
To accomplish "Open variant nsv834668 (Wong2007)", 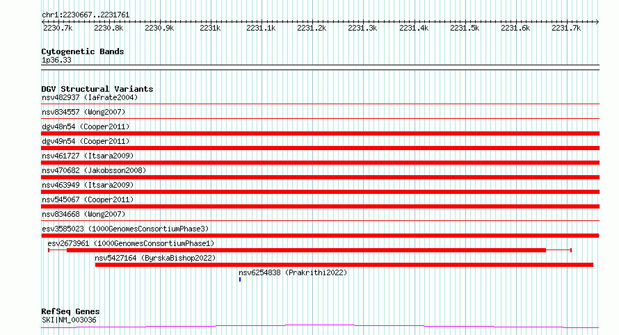I will [x=83, y=214].
